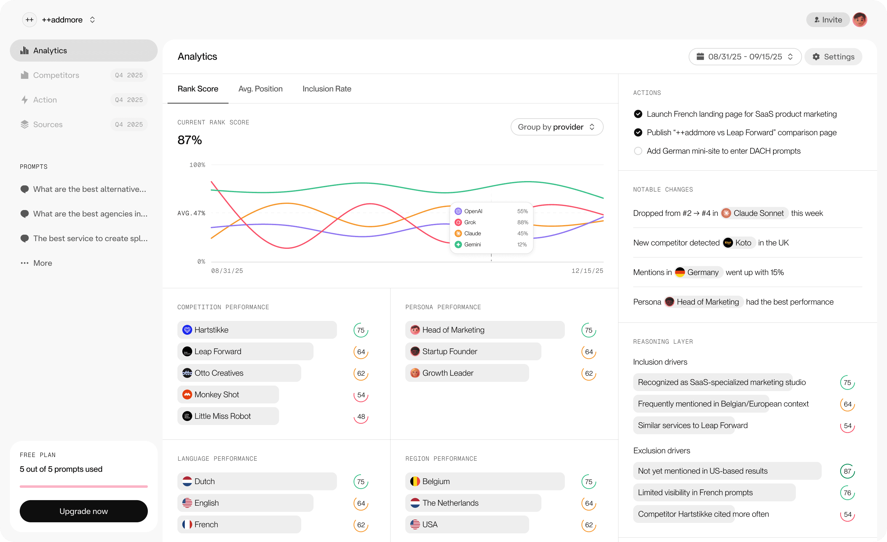
Task: Expand the ++addmore workspace switcher
Action: click(x=92, y=20)
